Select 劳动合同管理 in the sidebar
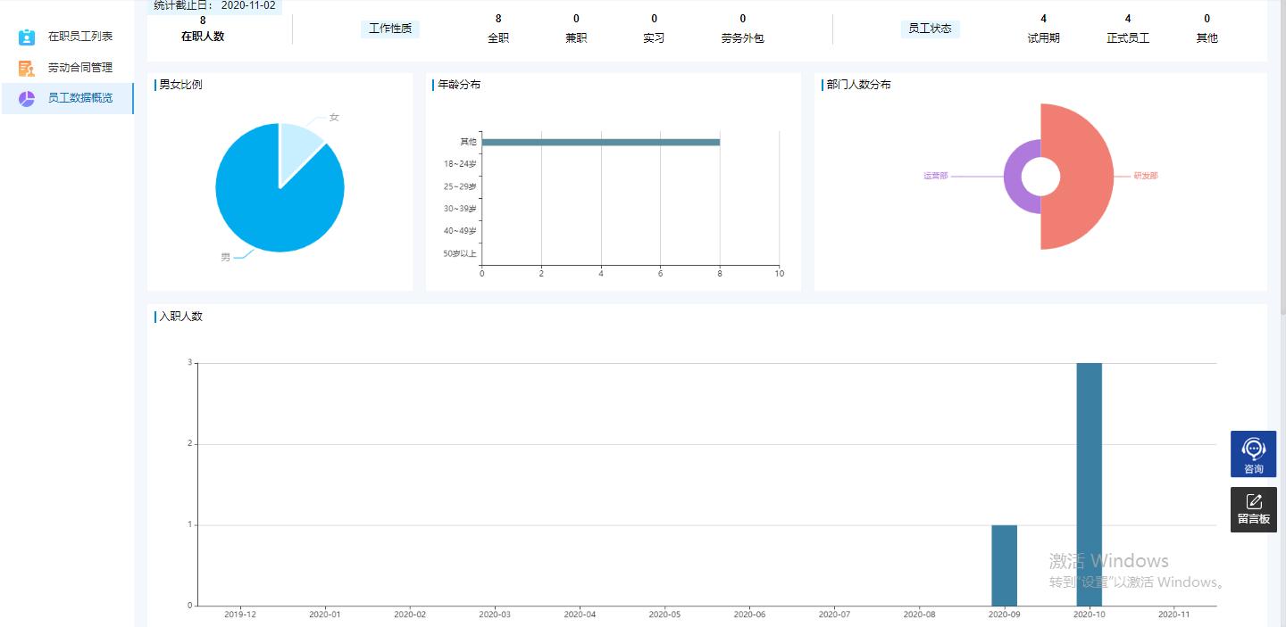This screenshot has height=627, width=1286. click(80, 69)
